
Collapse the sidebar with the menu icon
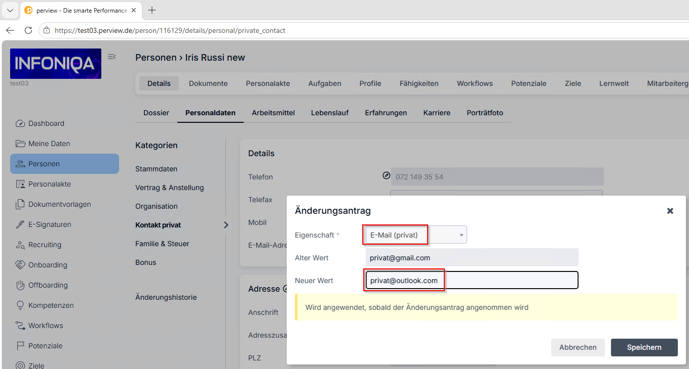112,57
